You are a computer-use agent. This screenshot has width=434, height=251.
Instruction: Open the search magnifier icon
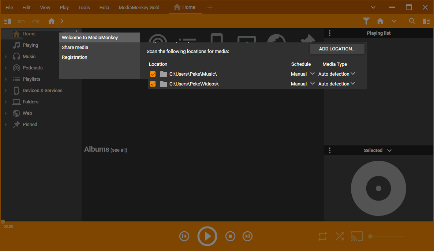(x=412, y=21)
